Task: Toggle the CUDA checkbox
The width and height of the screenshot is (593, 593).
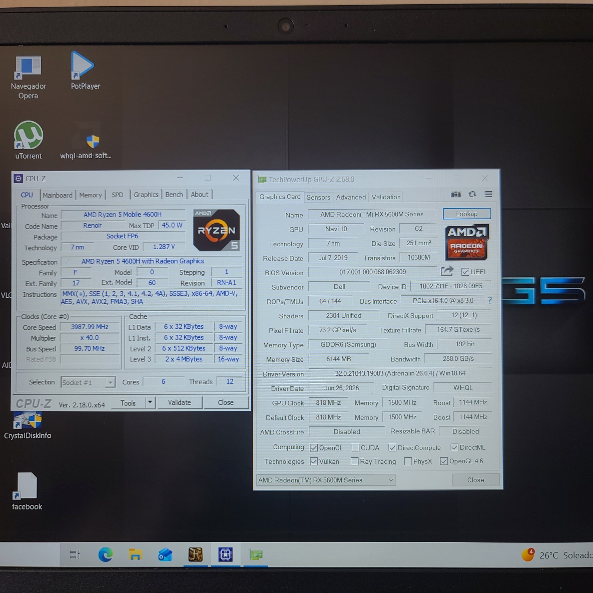Action: point(355,448)
